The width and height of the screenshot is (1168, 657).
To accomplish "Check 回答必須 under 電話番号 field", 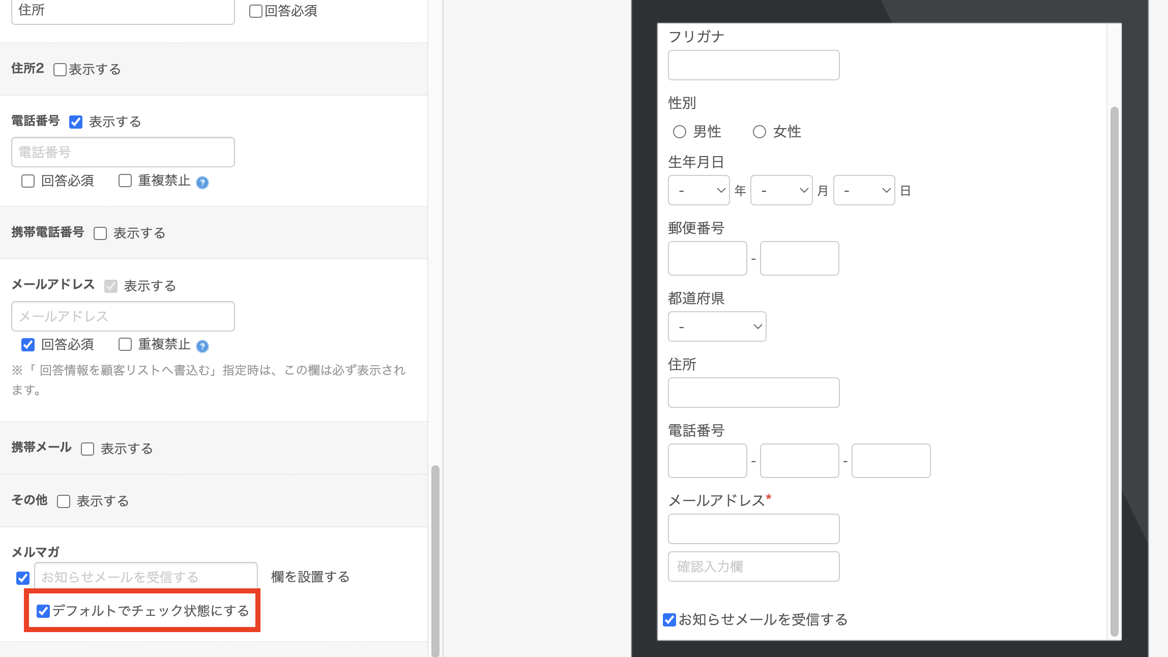I will coord(28,181).
